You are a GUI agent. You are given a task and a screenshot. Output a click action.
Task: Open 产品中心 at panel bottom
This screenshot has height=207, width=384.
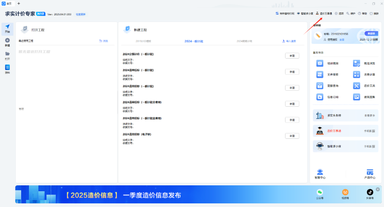click(370, 174)
